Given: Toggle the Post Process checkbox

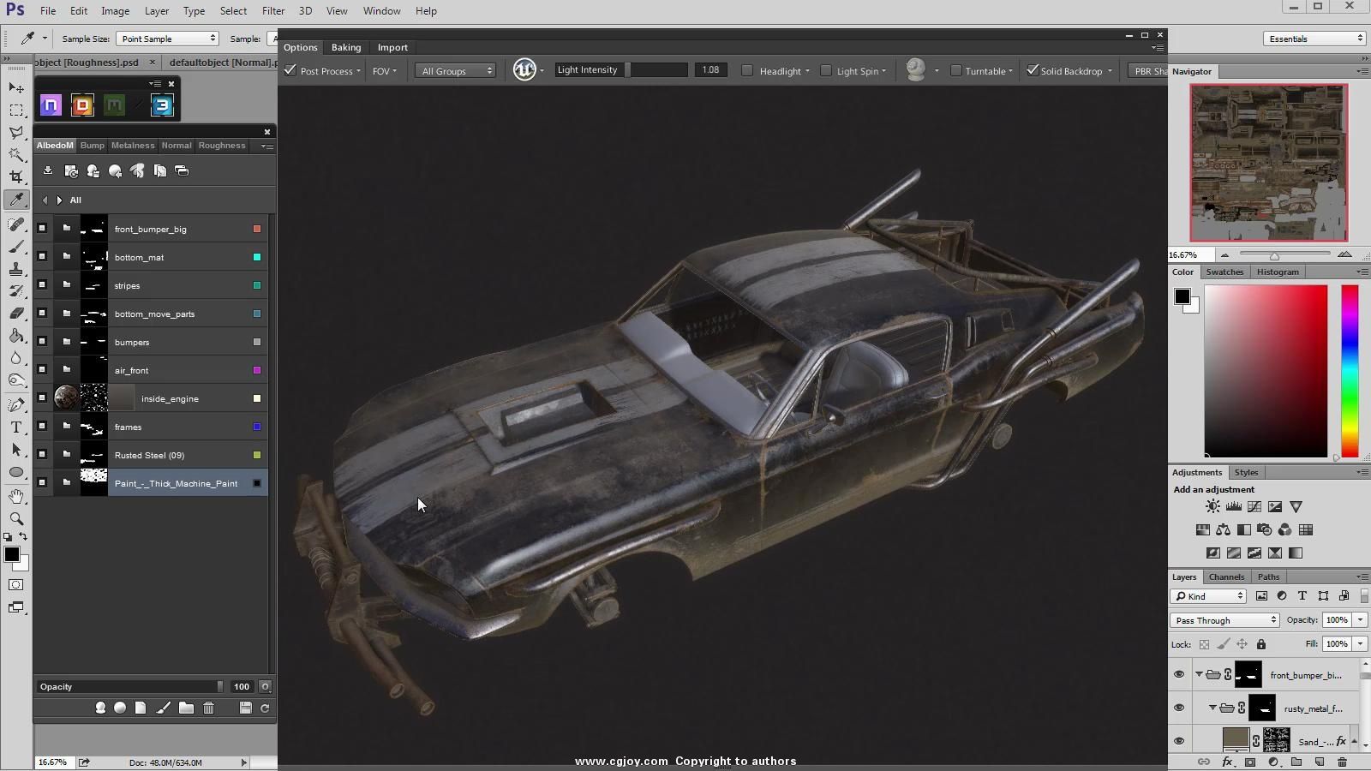Looking at the screenshot, I should point(290,70).
